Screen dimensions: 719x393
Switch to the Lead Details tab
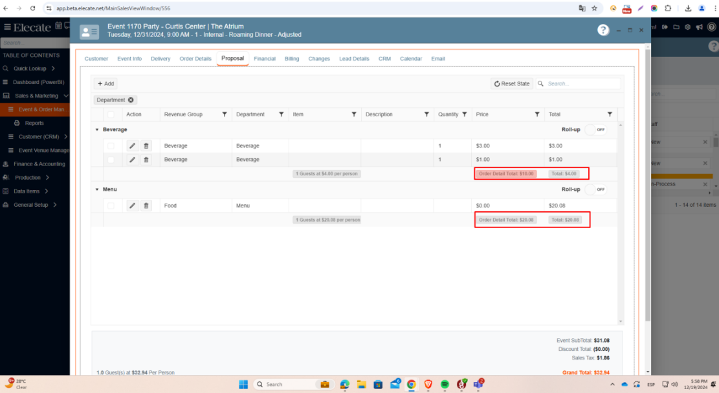click(x=354, y=59)
